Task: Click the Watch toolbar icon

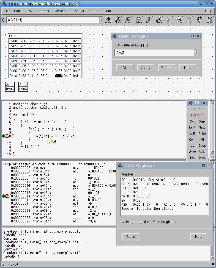Action: coord(138,20)
